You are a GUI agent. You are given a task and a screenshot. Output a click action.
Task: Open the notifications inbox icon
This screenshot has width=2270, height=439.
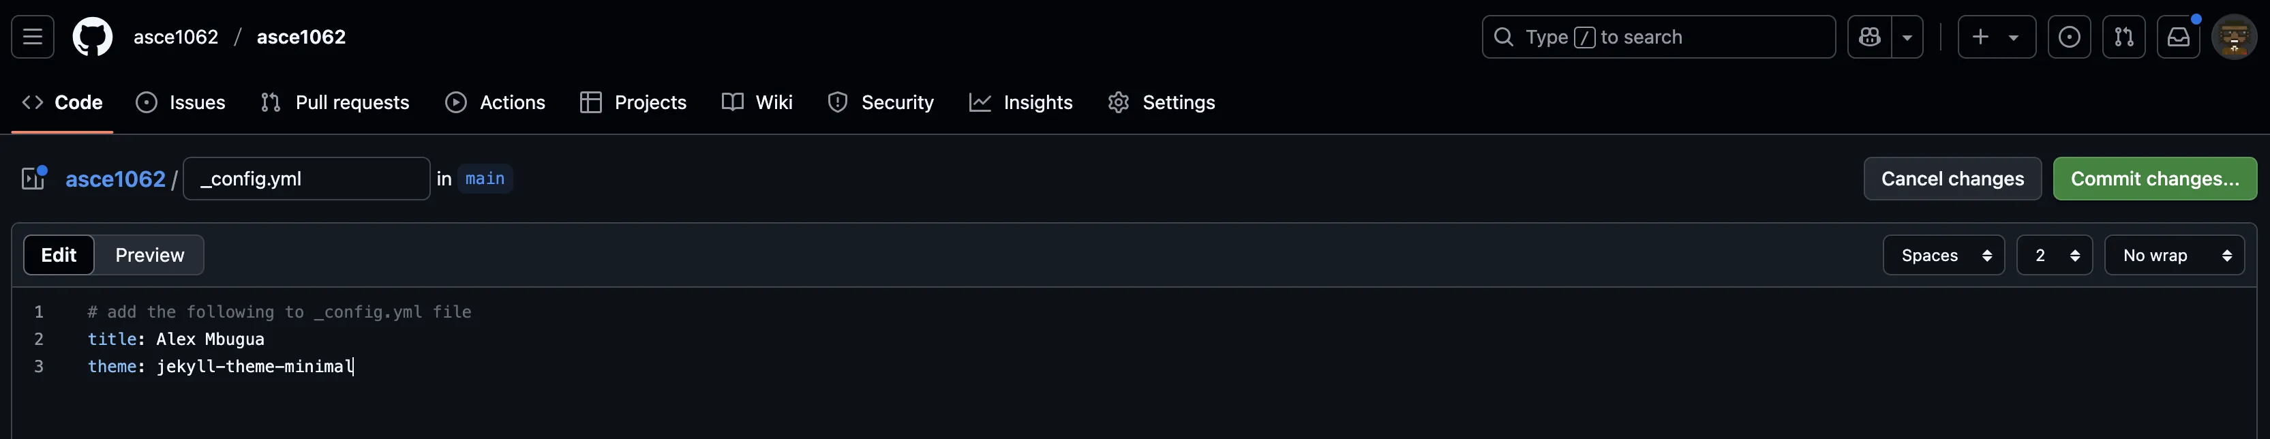click(2177, 37)
